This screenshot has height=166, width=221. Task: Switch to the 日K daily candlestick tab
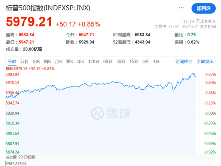coord(36,61)
